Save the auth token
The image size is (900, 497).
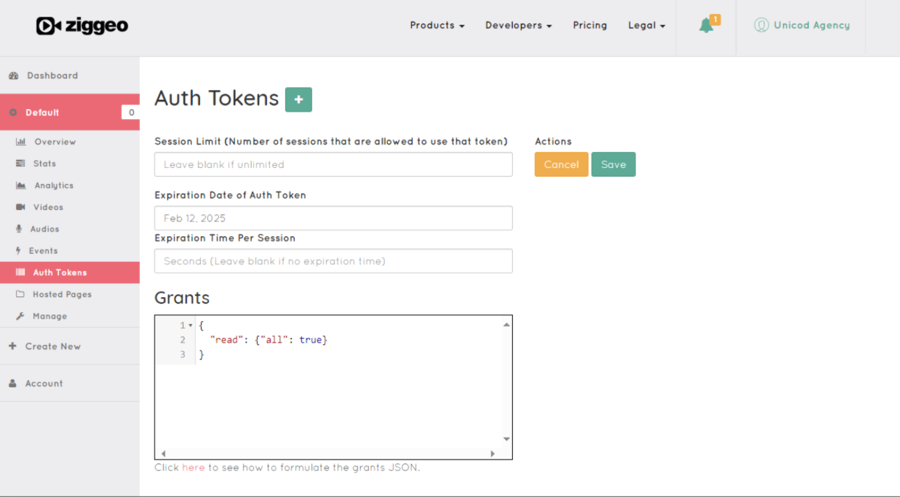613,165
